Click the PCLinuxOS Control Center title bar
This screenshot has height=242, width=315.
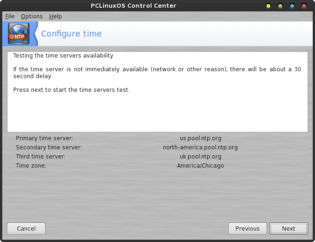pyautogui.click(x=133, y=5)
